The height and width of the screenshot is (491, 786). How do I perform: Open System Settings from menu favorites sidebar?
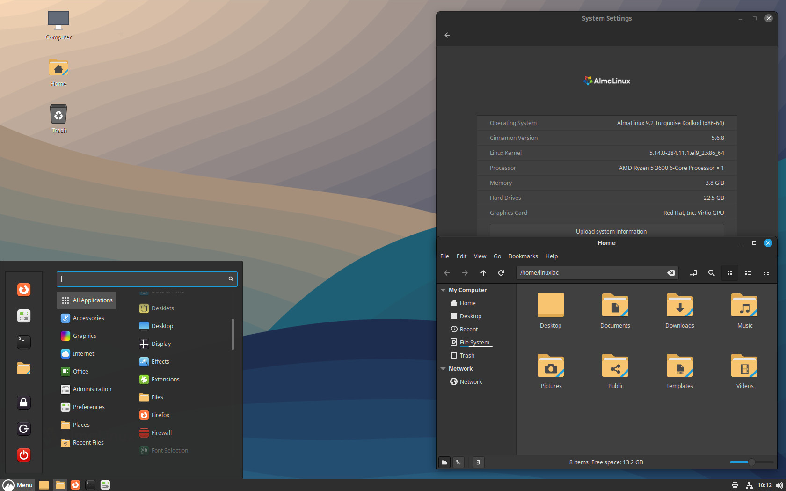coord(24,316)
